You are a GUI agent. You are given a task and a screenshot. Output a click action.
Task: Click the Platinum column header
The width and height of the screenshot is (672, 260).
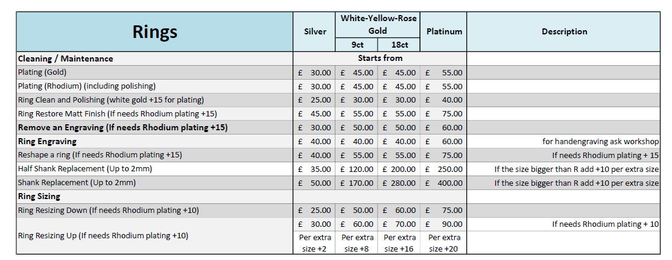[x=443, y=32]
